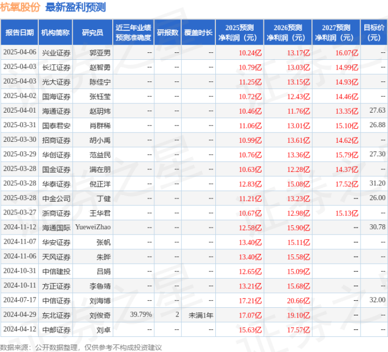Click the 杭氧股份 stock name in title
The height and width of the screenshot is (352, 388).
pyautogui.click(x=21, y=8)
